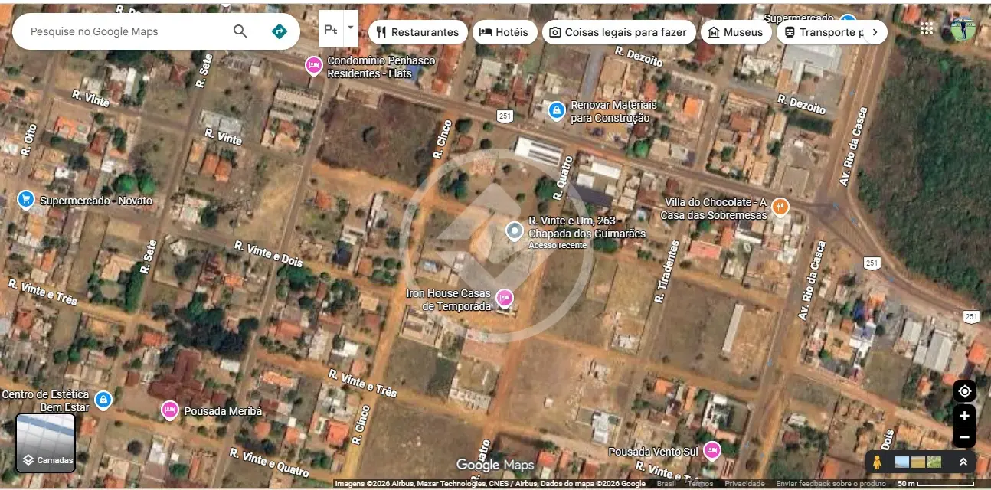Click Supermercado - Novato shopping cart pin
The height and width of the screenshot is (490, 991).
[x=26, y=200]
